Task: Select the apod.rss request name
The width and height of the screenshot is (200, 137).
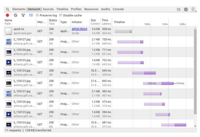Action: (19, 29)
